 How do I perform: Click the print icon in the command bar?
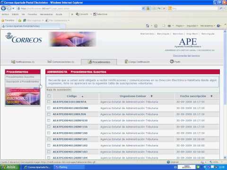[169, 25]
